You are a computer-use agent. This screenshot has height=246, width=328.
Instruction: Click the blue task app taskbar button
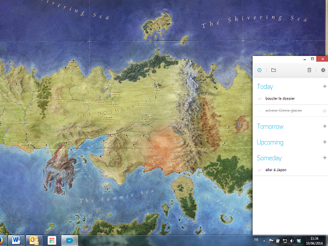pyautogui.click(x=69, y=241)
